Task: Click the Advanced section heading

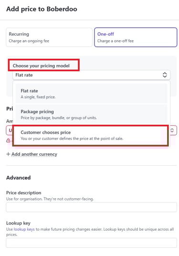Action: (x=19, y=178)
